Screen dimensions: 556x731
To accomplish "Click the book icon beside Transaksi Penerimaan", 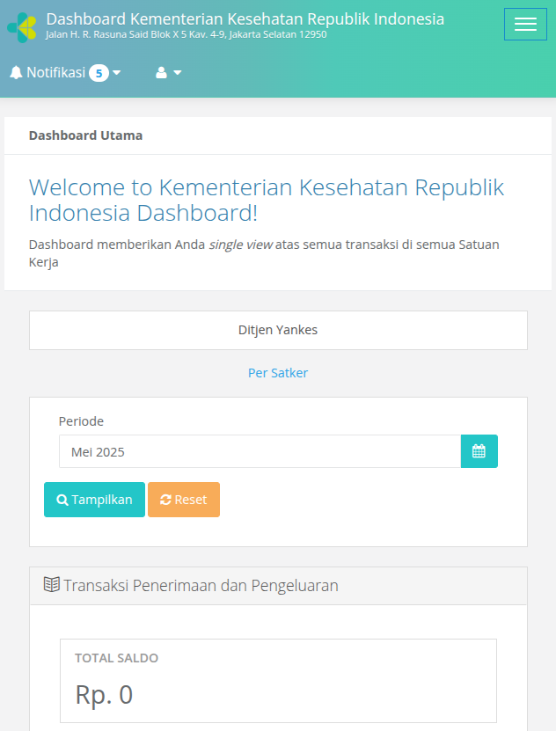I will pyautogui.click(x=52, y=585).
